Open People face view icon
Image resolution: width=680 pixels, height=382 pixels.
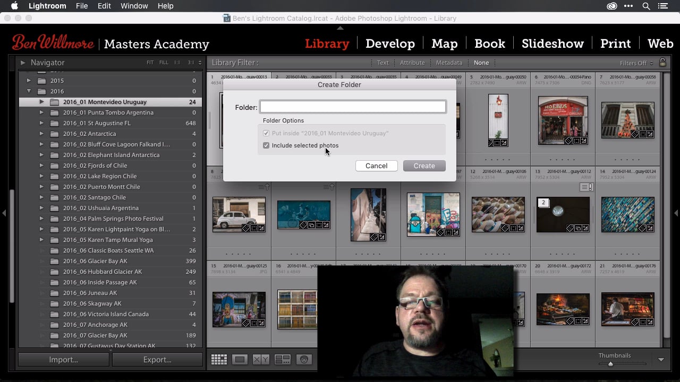tap(304, 360)
